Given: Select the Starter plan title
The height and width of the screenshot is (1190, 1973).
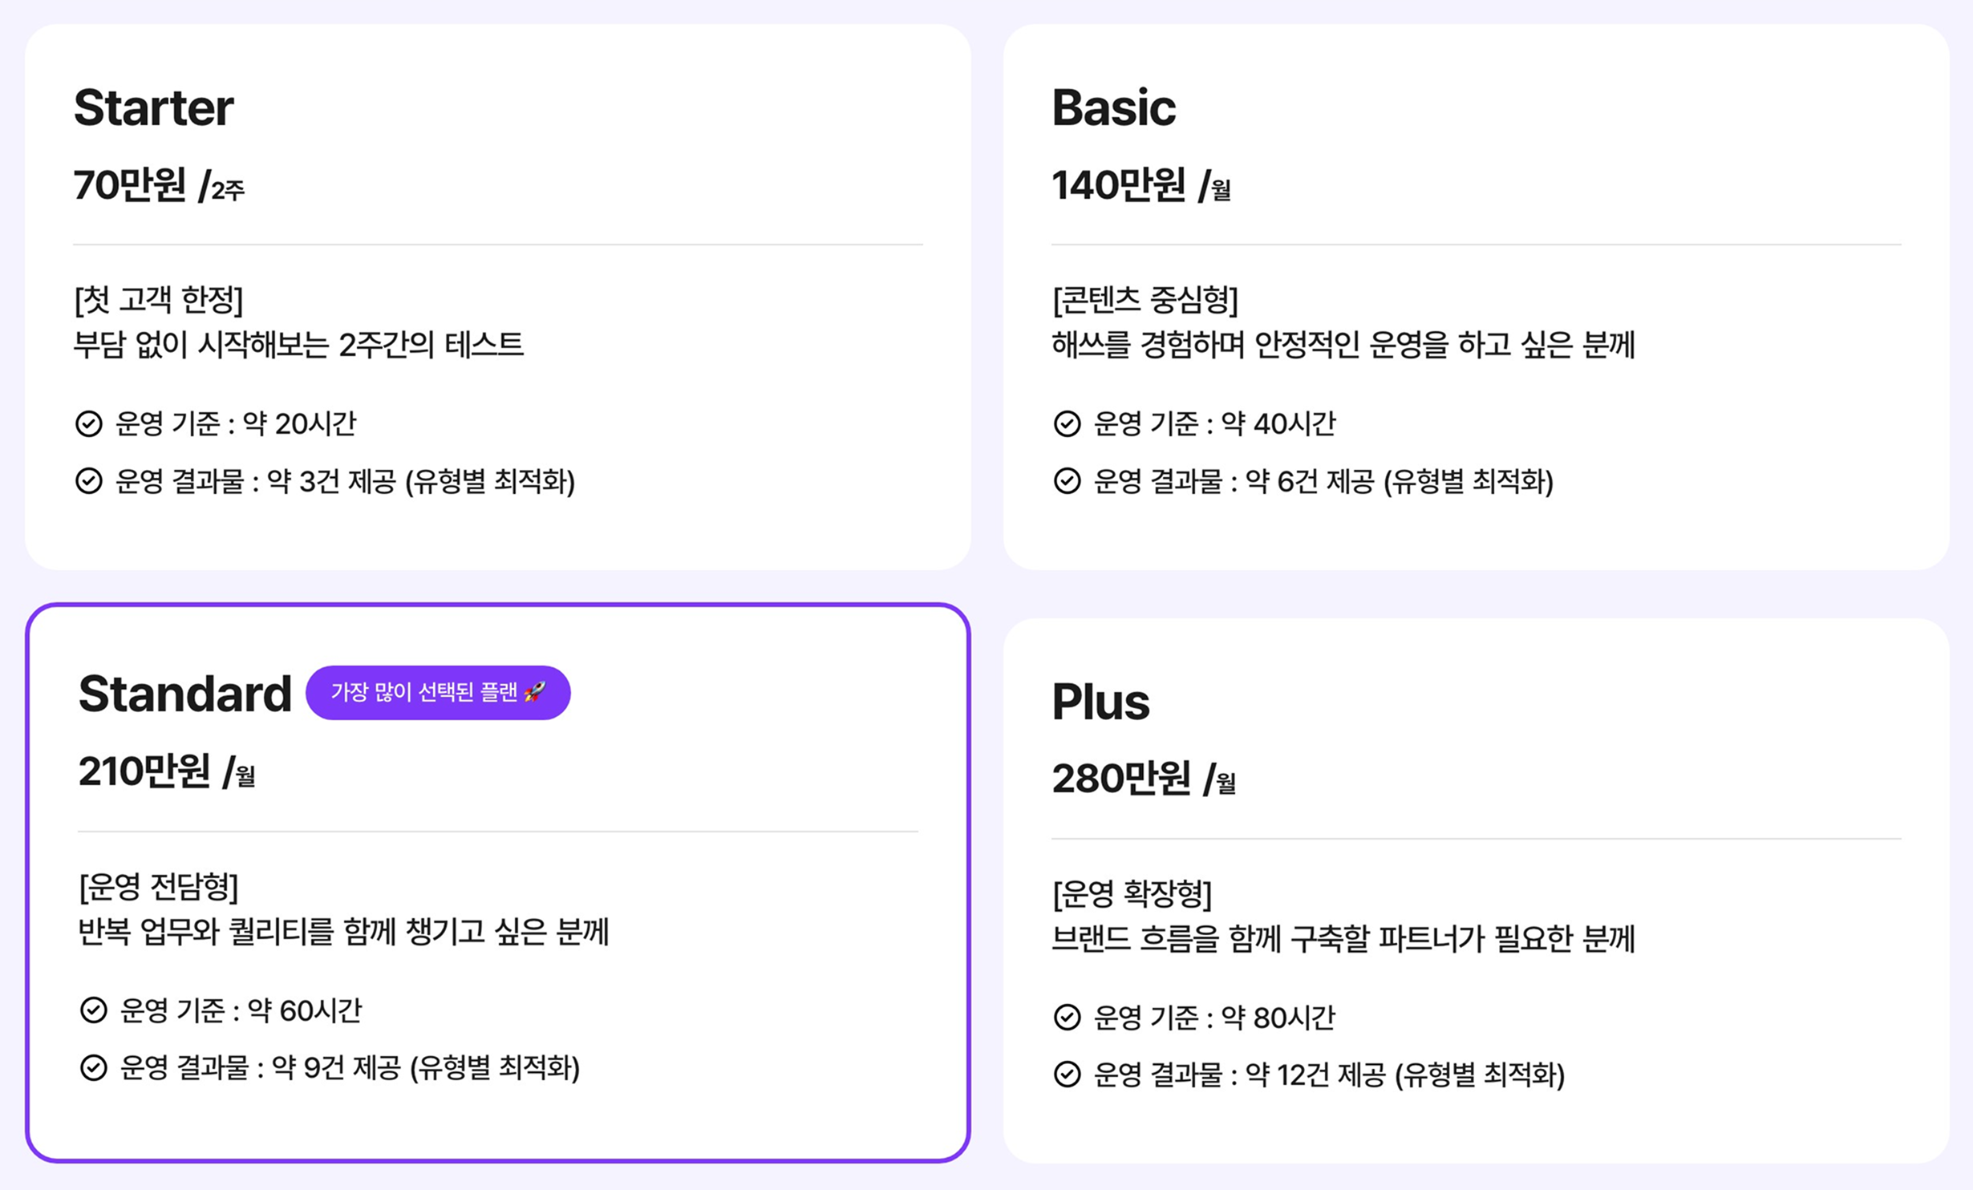Looking at the screenshot, I should pos(154,107).
